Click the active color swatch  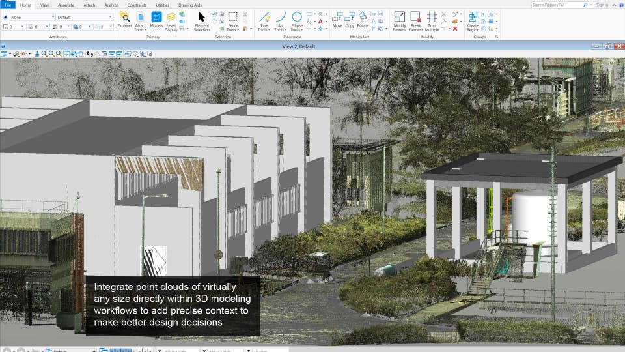point(6,27)
